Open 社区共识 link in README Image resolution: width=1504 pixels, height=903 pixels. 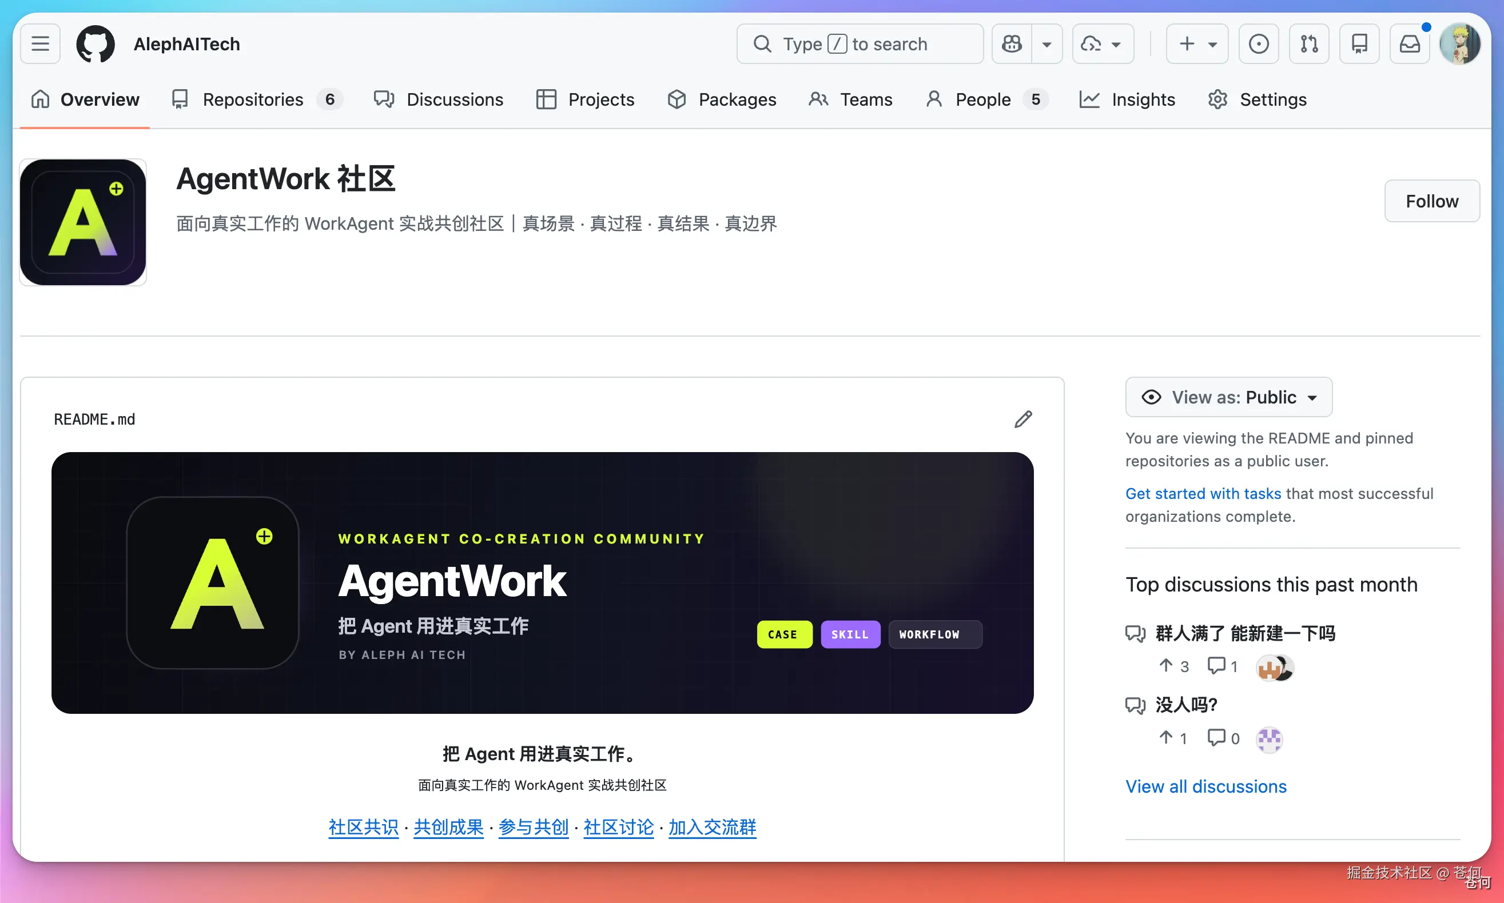coord(363,828)
